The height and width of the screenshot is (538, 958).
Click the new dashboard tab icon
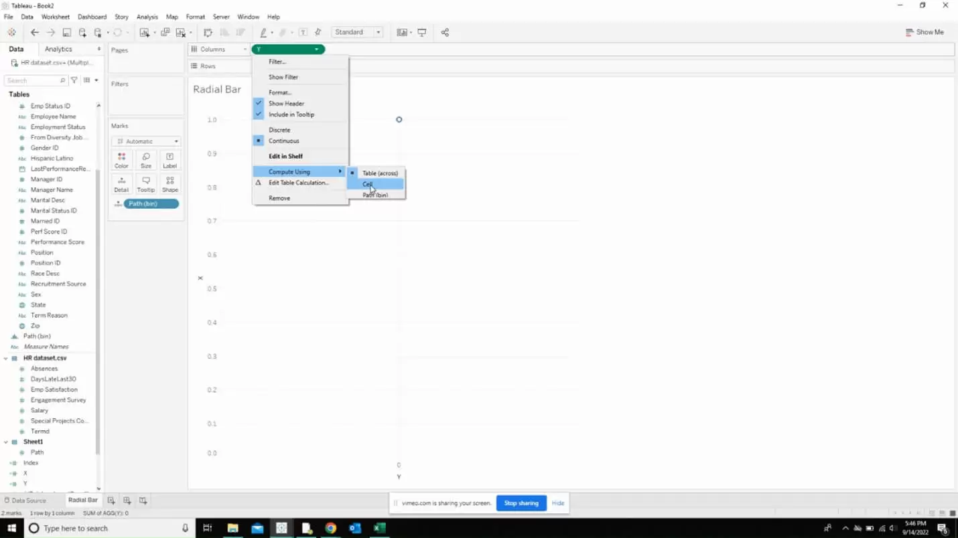coord(127,500)
